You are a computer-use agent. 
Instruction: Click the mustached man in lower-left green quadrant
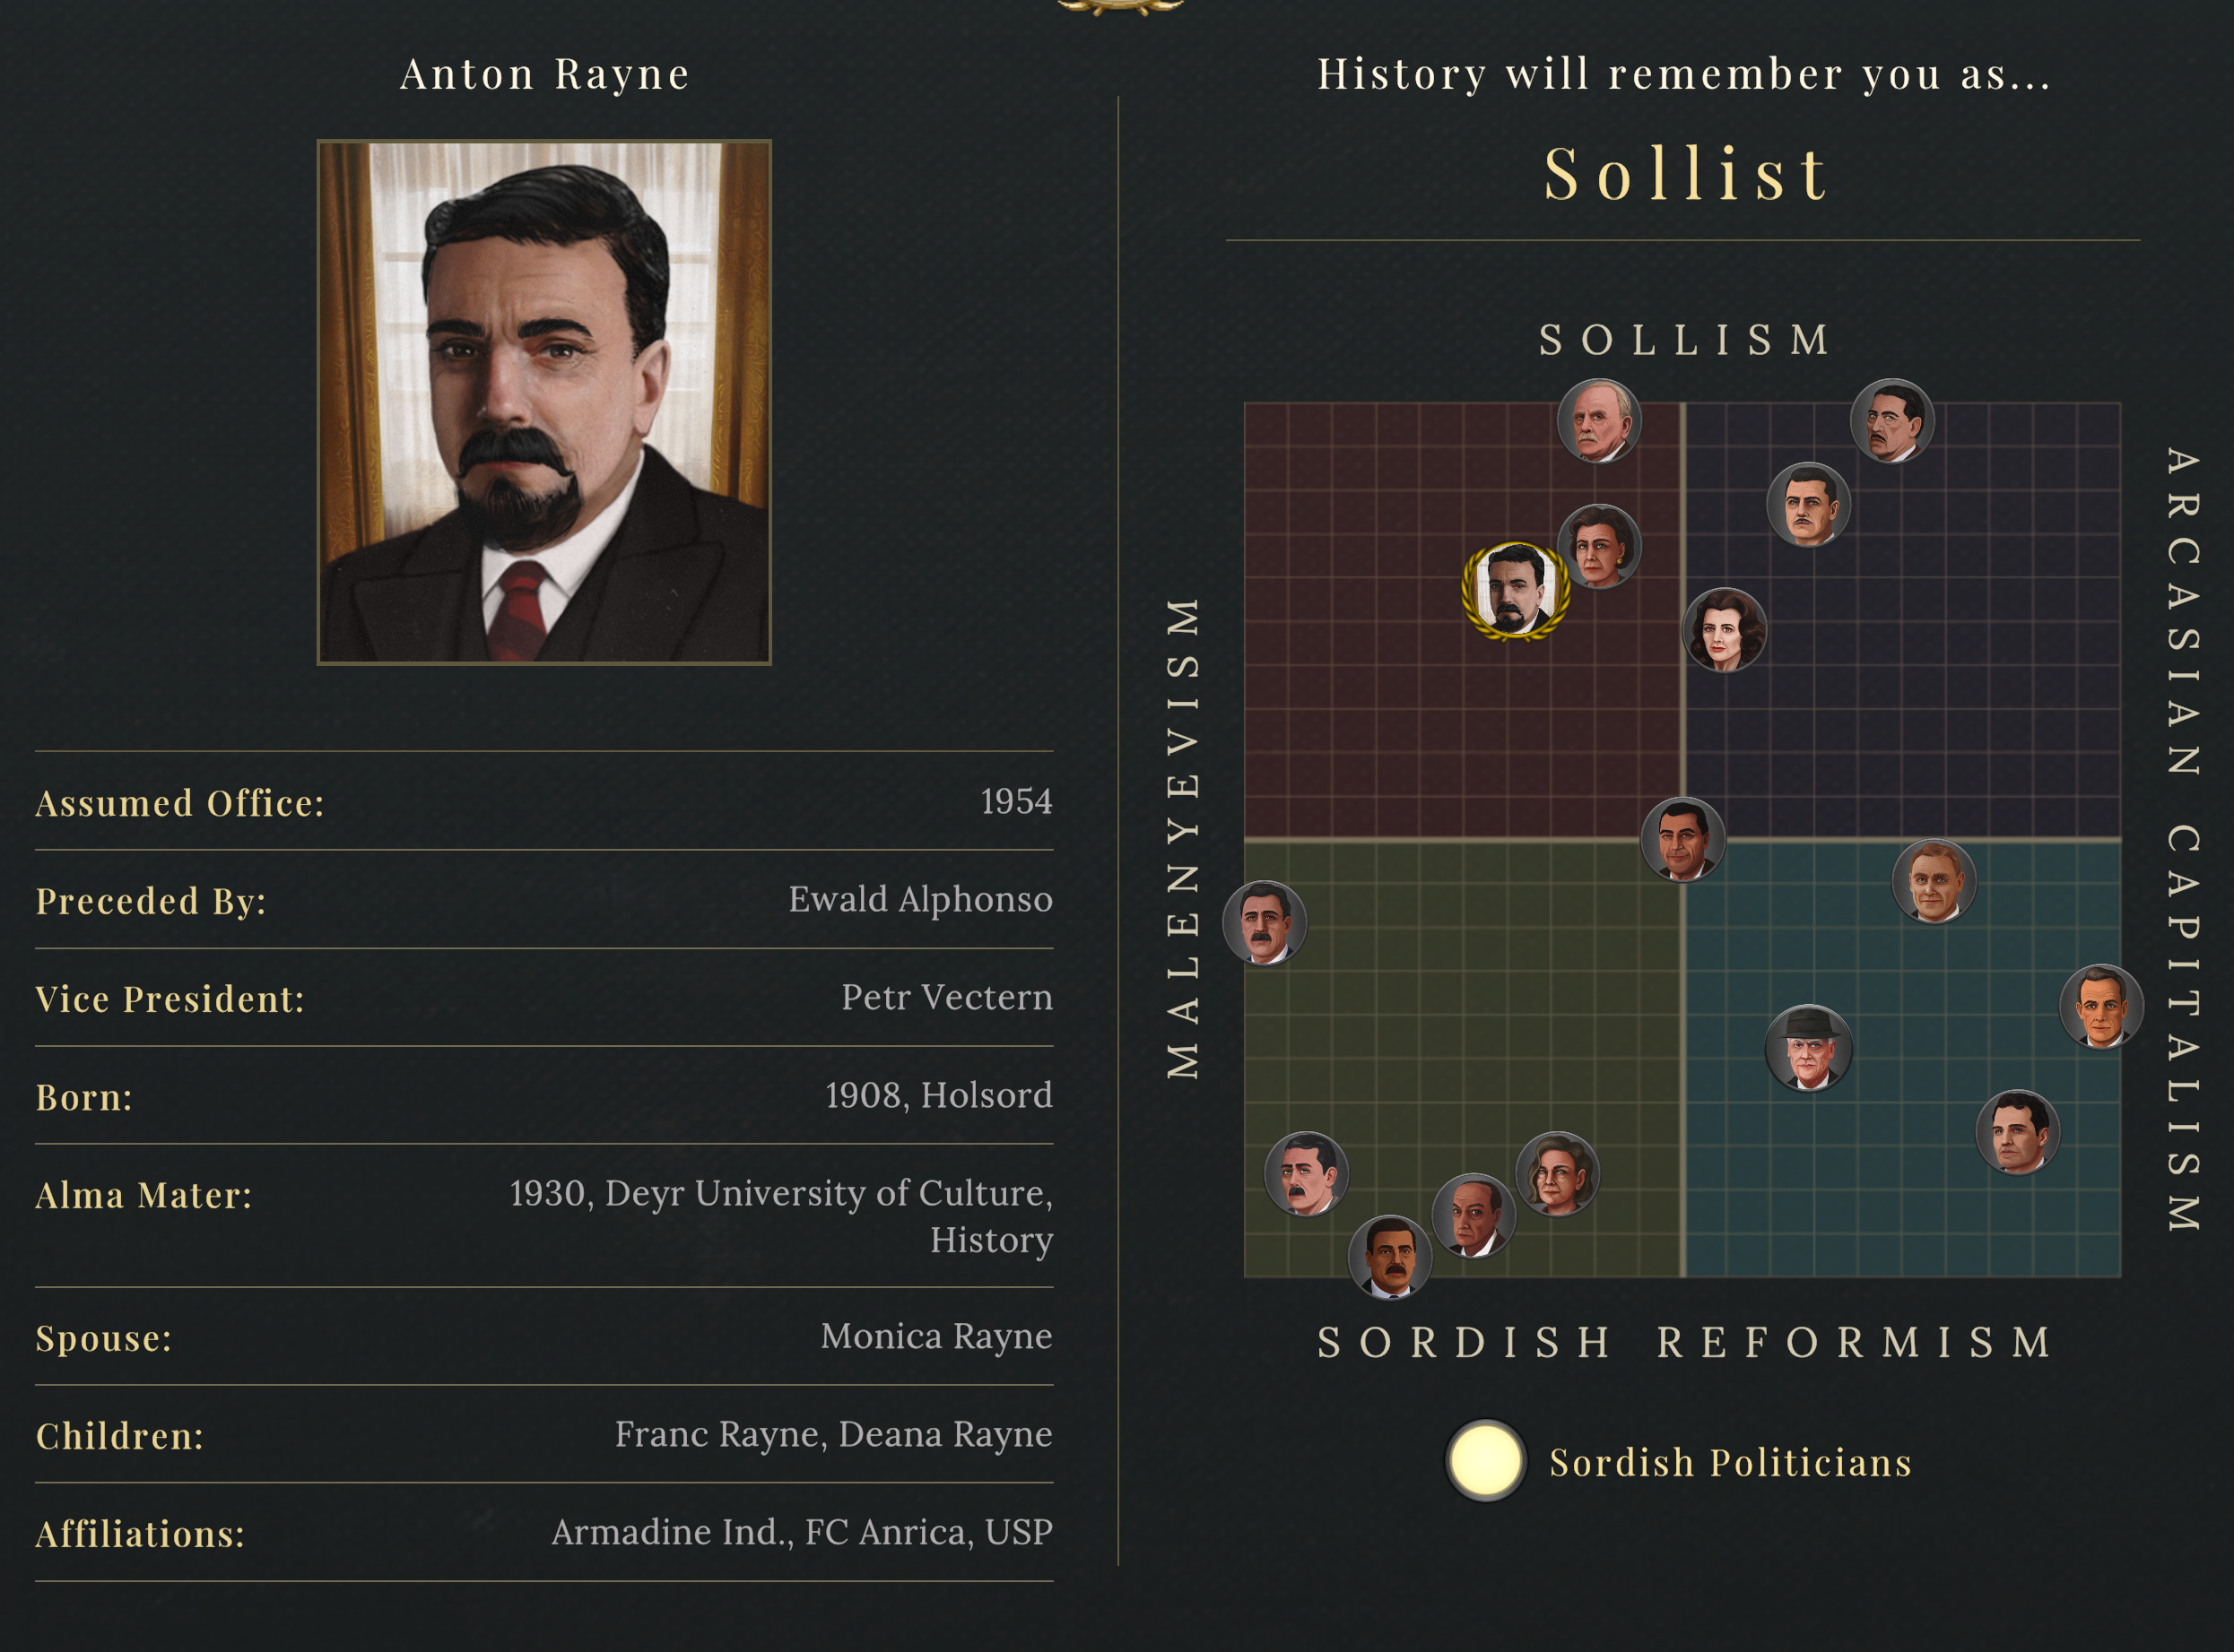1307,1174
